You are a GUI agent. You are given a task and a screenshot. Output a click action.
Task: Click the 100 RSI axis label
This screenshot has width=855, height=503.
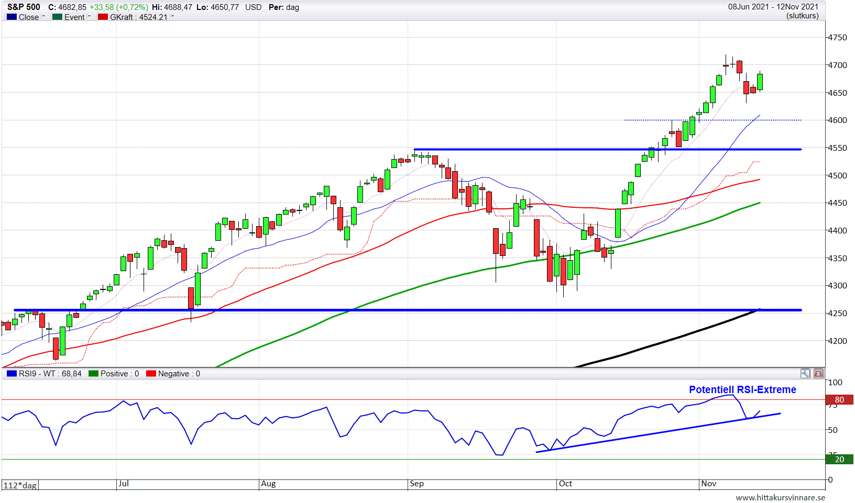tap(835, 383)
